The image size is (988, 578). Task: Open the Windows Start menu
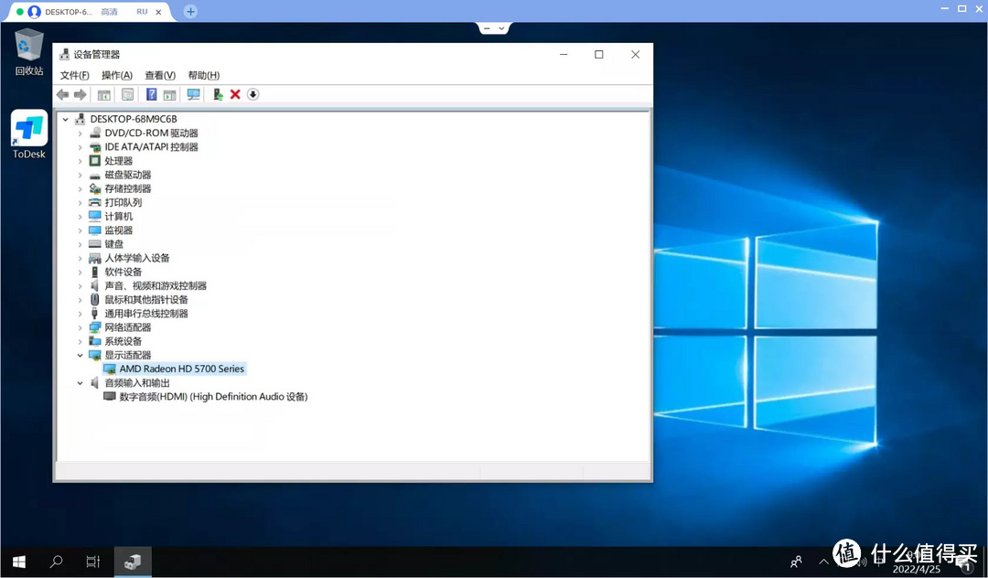[19, 562]
